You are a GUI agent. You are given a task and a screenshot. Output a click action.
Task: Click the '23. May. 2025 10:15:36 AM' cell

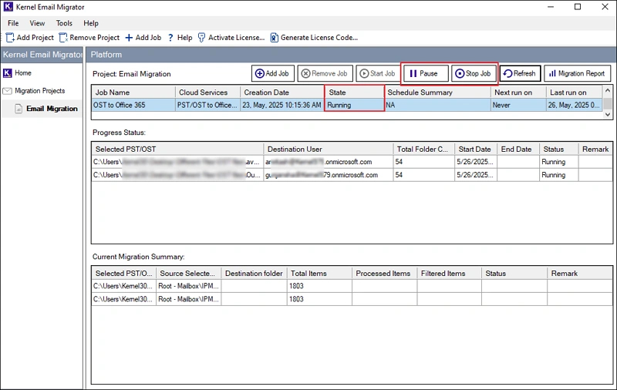coord(282,105)
